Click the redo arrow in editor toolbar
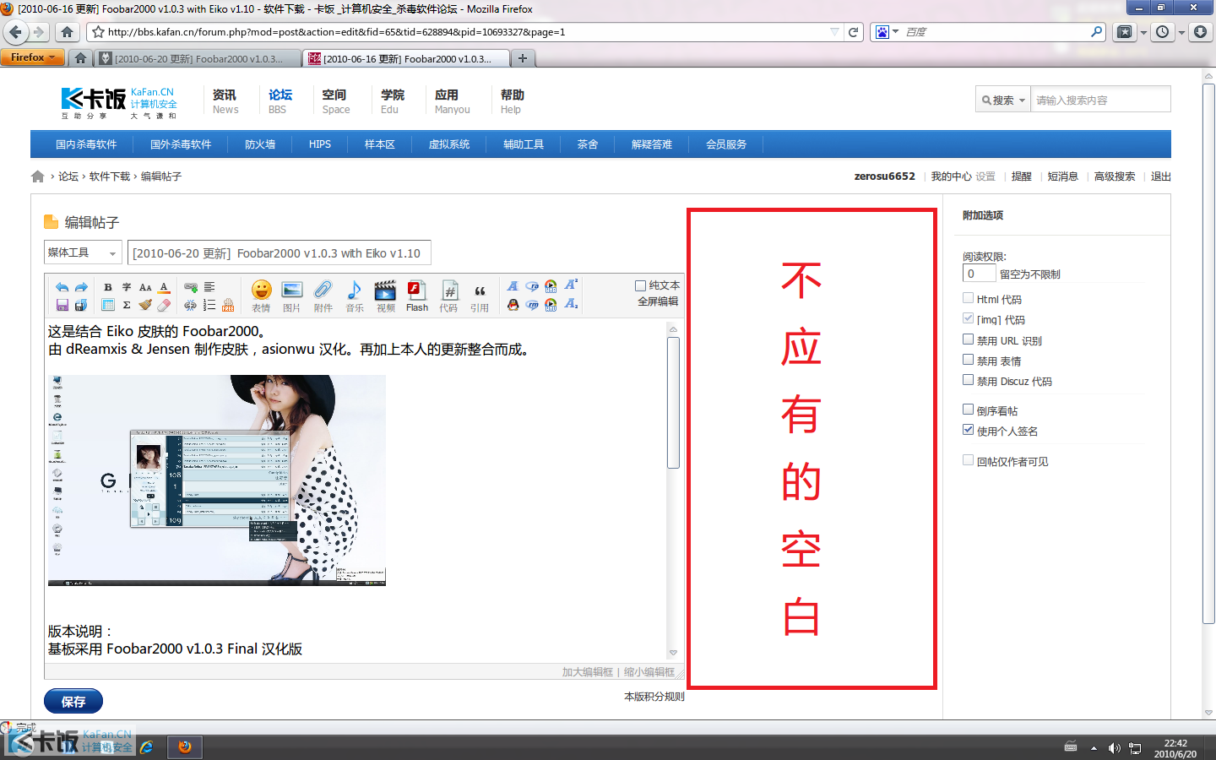1216x760 pixels. click(x=81, y=287)
